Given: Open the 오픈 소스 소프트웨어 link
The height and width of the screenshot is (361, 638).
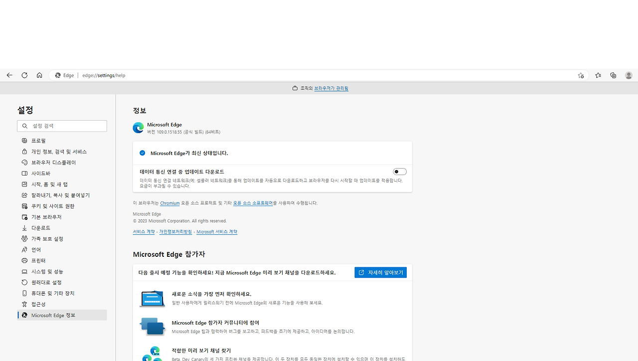Looking at the screenshot, I should point(253,203).
